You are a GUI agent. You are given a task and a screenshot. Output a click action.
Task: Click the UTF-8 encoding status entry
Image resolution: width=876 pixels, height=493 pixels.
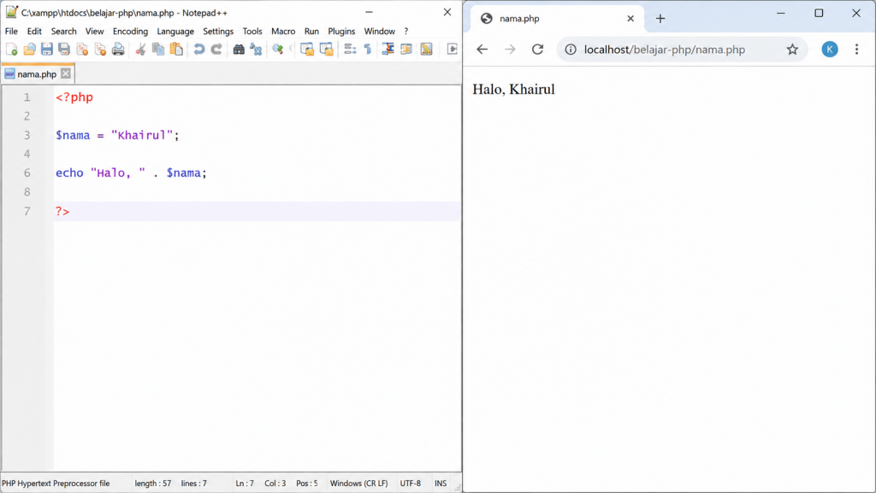(x=410, y=484)
